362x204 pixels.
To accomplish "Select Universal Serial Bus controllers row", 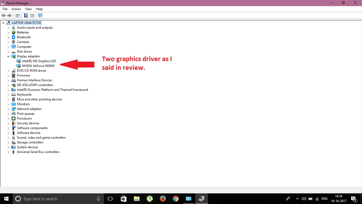I will 38,152.
